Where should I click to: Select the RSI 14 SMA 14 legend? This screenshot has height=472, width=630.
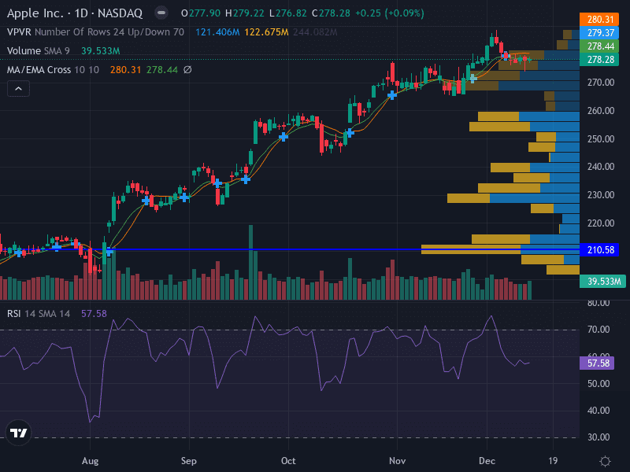click(x=39, y=313)
